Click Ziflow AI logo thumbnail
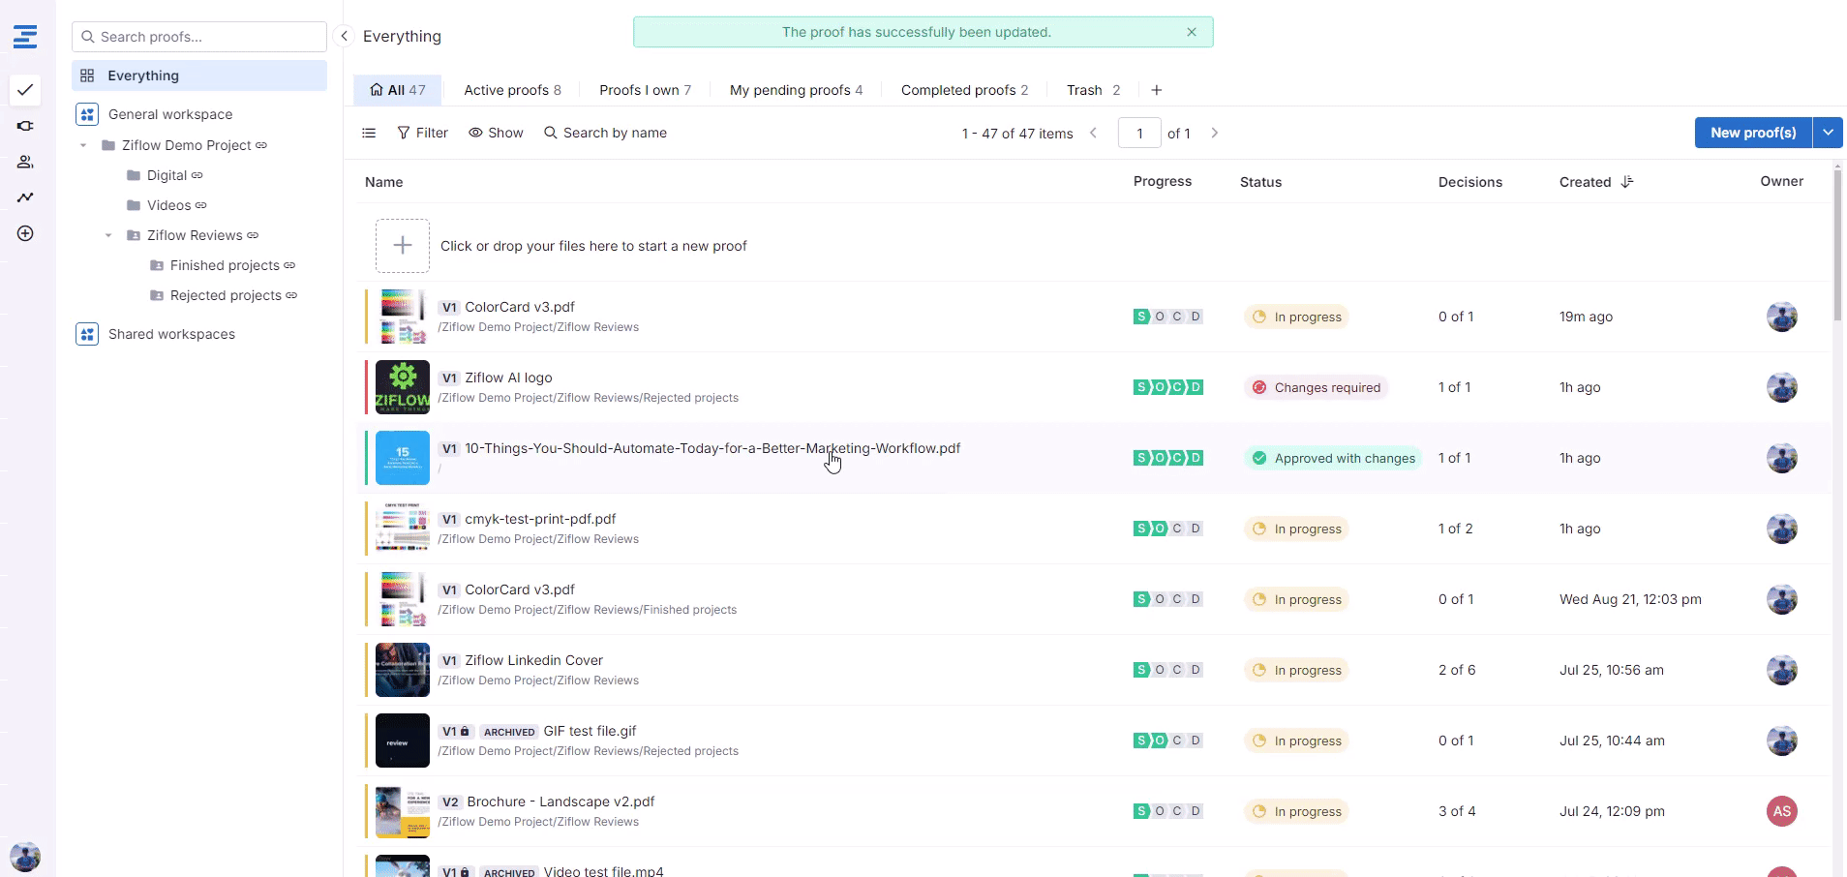 403,387
